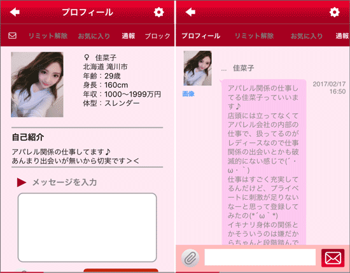The image size is (350, 273).
Task: Click the text あんまり出会いが無いから切実です＞＜
Action: coord(76,161)
